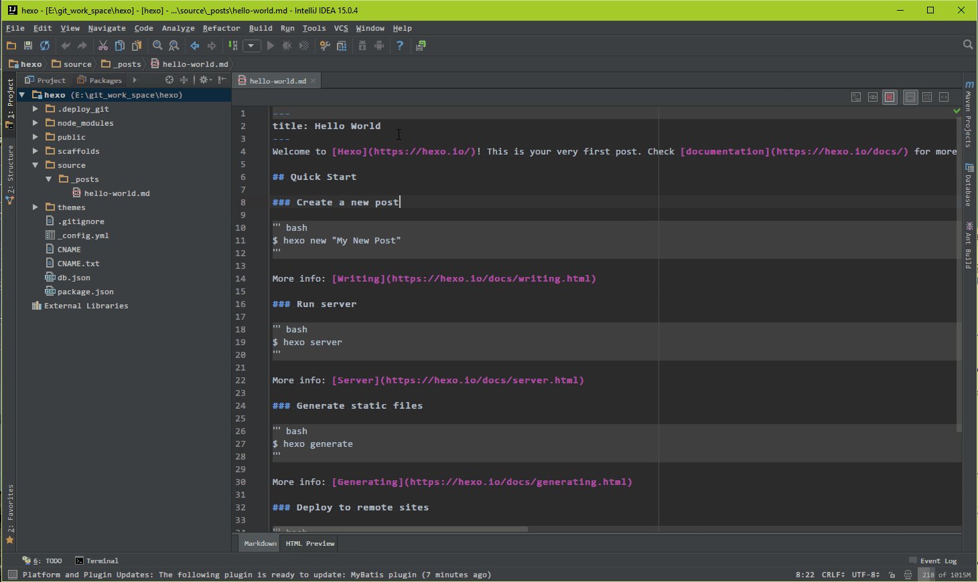978x582 pixels.
Task: Open the VCS menu
Action: point(341,28)
